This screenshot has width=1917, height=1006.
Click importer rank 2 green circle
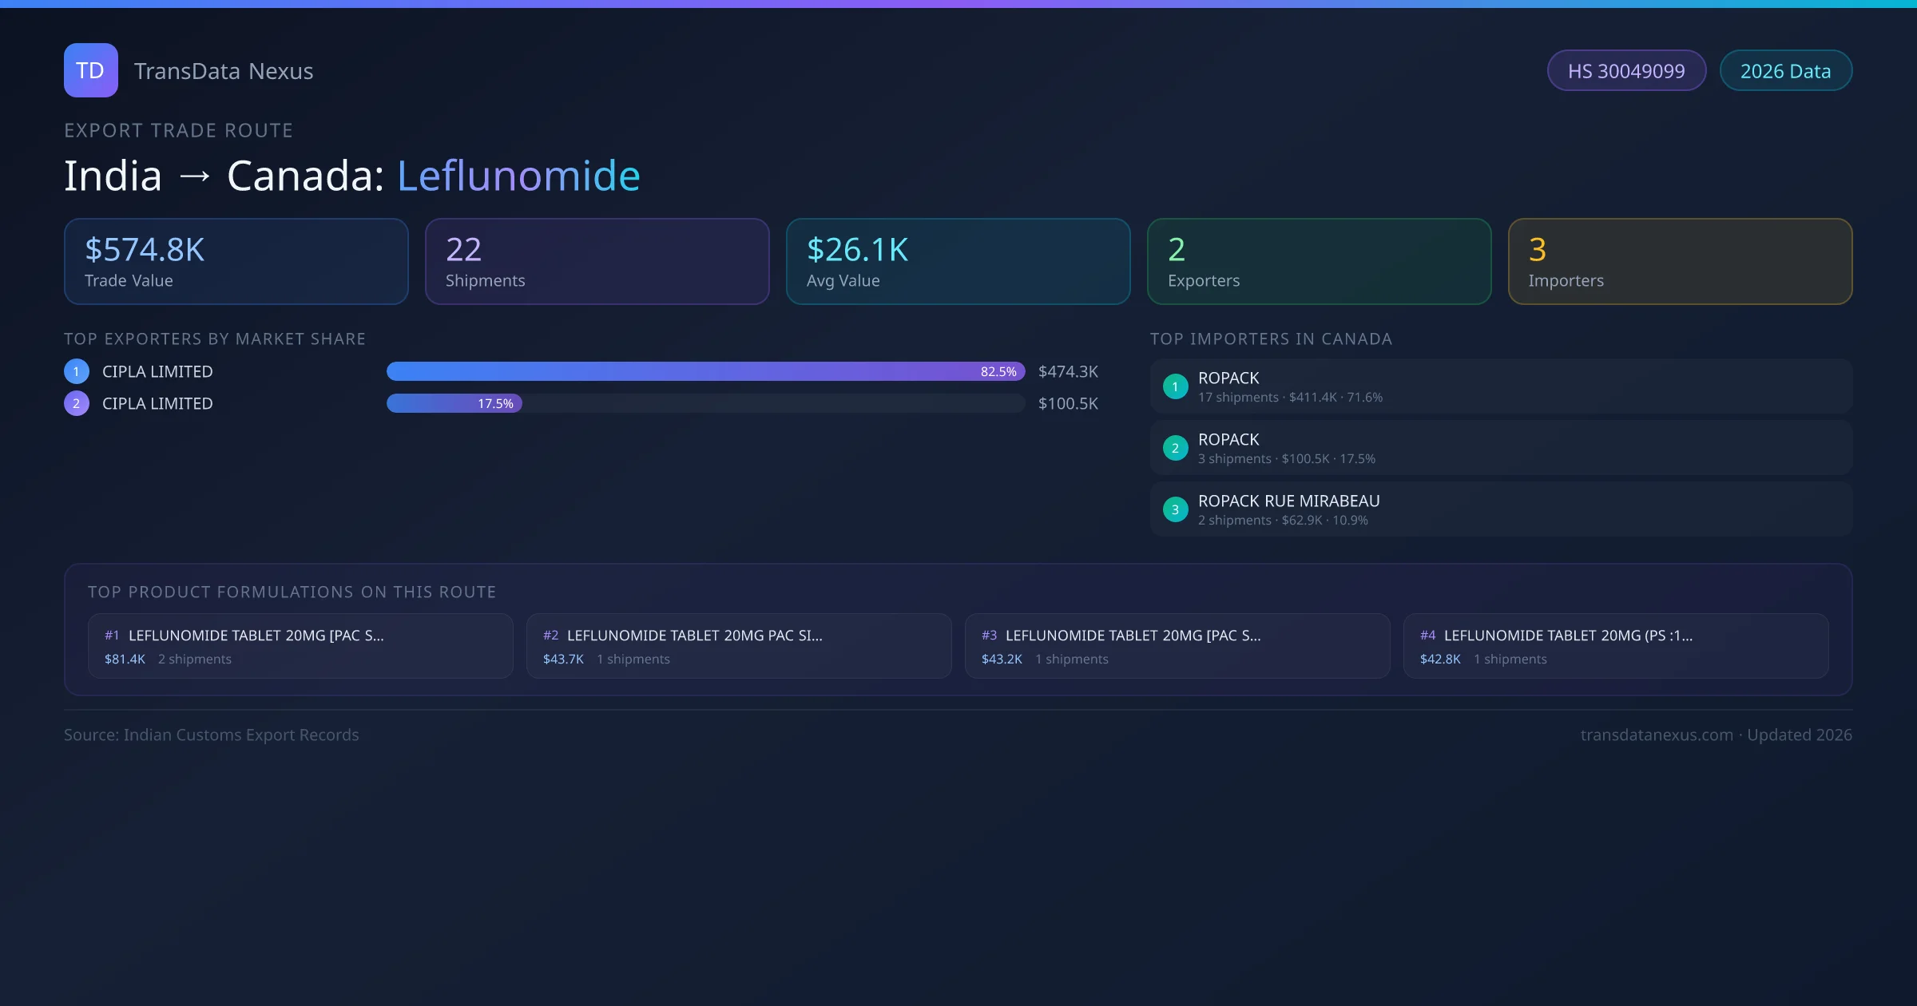[x=1175, y=448]
